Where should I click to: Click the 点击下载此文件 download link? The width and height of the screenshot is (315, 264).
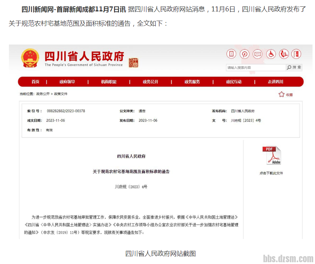point(271,173)
